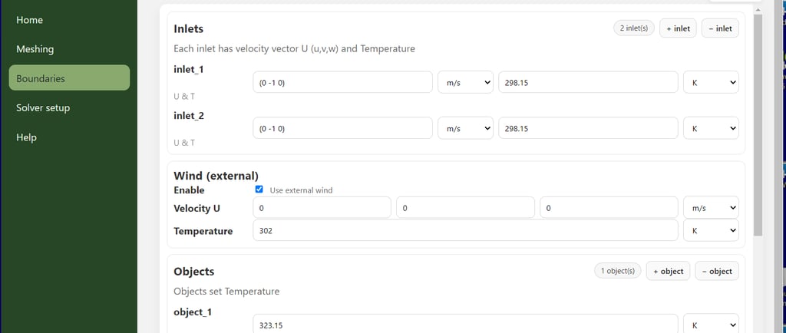Expand inlet_2 velocity m/s dropdown
Image resolution: width=786 pixels, height=333 pixels.
click(464, 128)
